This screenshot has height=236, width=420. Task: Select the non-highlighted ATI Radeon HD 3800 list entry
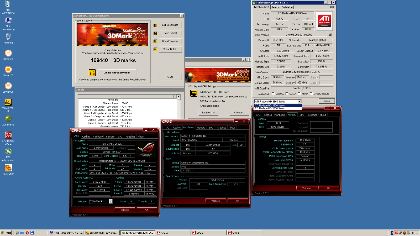tap(278, 108)
